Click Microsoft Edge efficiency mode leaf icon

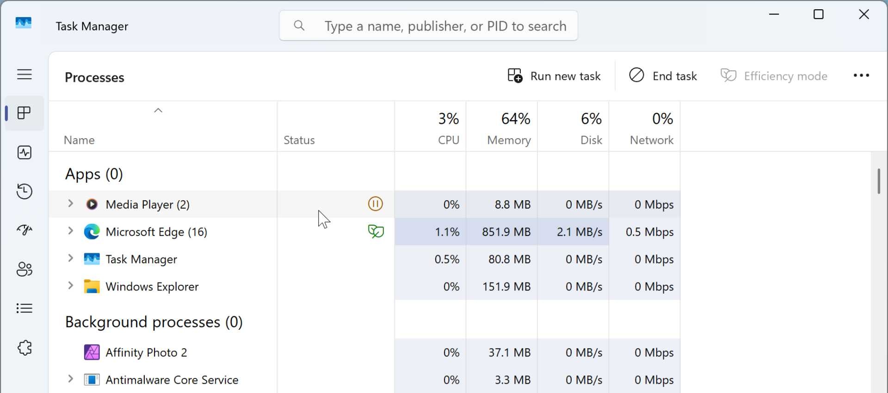(376, 231)
